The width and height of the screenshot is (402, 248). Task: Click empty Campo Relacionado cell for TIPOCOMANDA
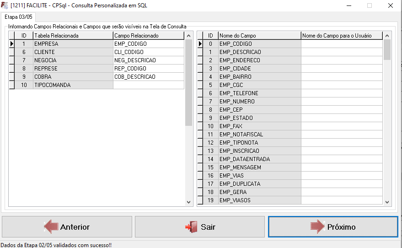tap(149, 85)
